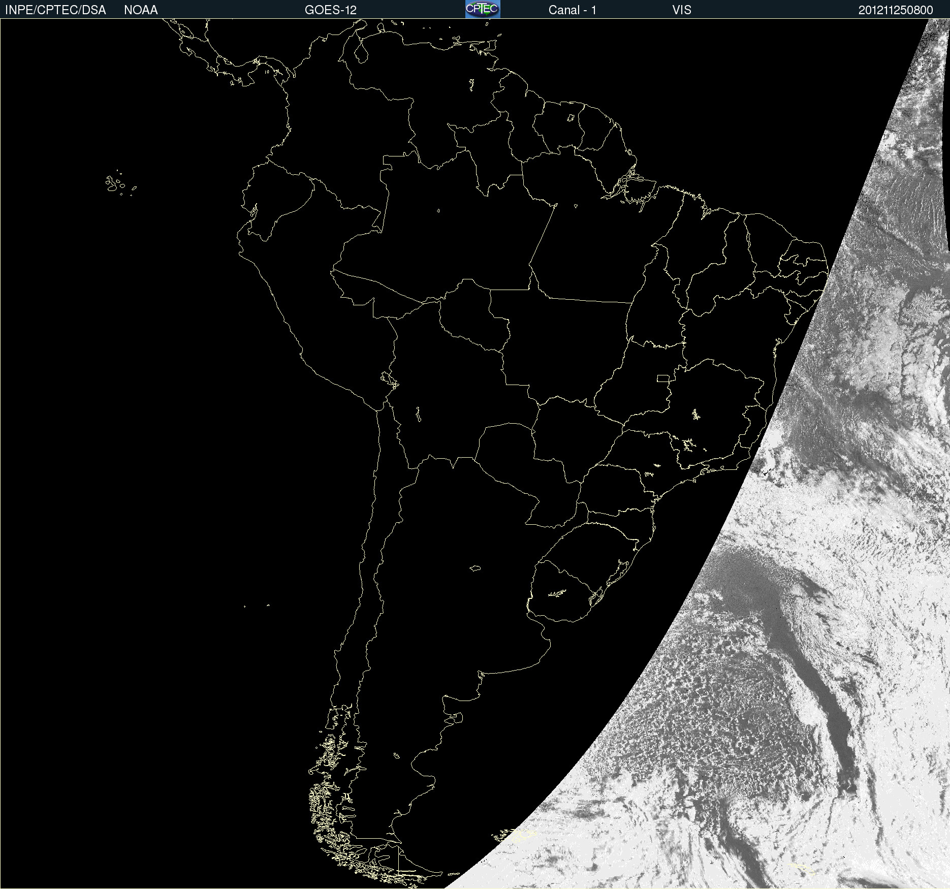Click the Canal - 1 label
The height and width of the screenshot is (889, 950).
(573, 10)
